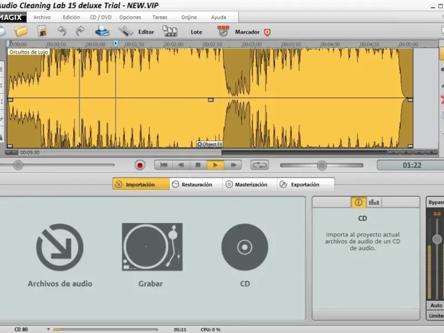Stop the playback
Viewport: 444px width, 333px height.
point(198,165)
